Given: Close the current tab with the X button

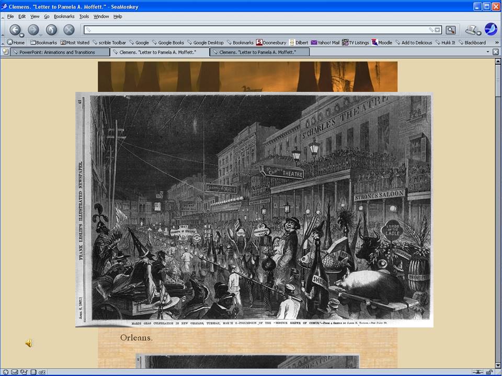Looking at the screenshot, I should 496,52.
